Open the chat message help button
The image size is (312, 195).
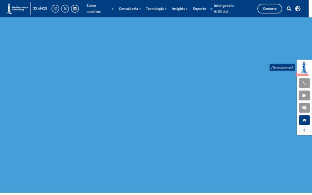tap(304, 108)
